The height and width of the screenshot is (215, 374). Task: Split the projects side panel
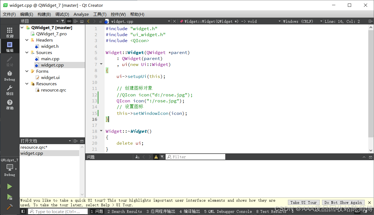click(75, 21)
